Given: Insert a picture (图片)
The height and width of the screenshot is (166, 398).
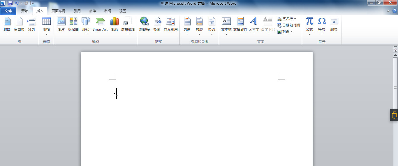Looking at the screenshot, I should (61, 24).
